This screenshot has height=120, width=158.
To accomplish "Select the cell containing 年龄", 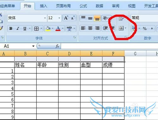I will 47,65.
